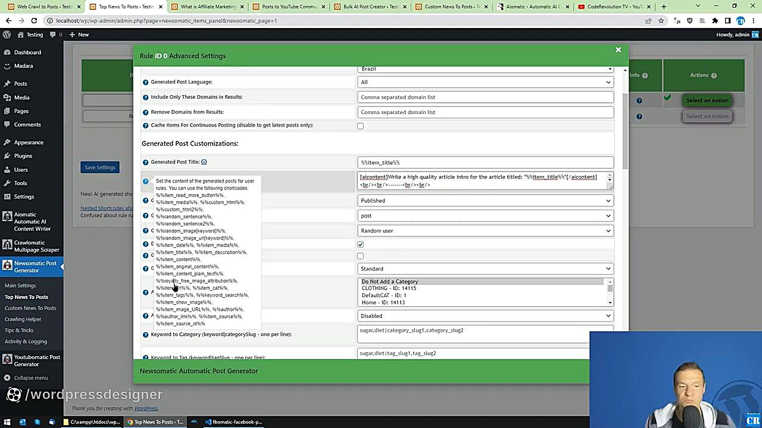
Task: Open a new browser tab
Action: [x=664, y=7]
